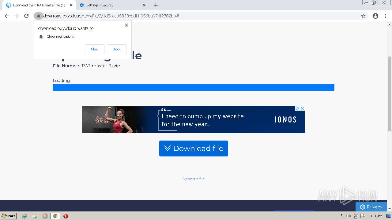This screenshot has width=392, height=220.
Task: Click the 1:36 PM clock
Action: coord(376,216)
